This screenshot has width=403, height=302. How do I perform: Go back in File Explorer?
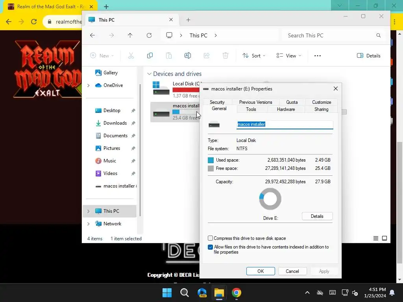coord(92,35)
